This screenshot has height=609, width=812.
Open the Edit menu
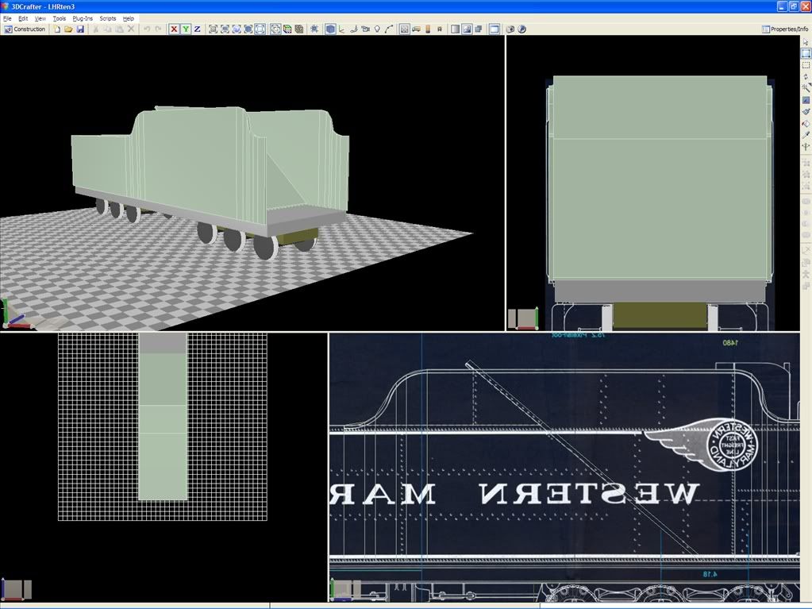(23, 18)
